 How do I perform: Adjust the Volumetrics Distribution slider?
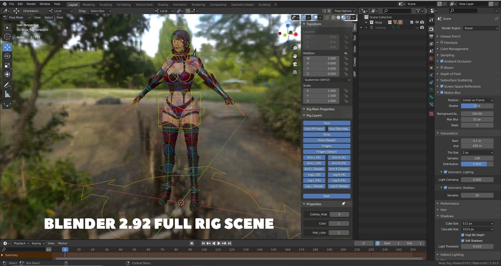click(477, 164)
